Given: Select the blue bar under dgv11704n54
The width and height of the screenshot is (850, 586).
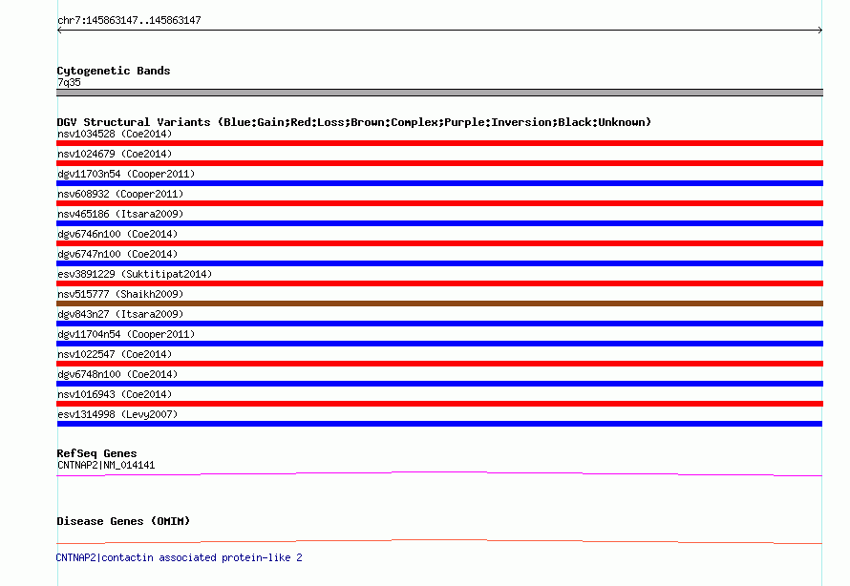Looking at the screenshot, I should click(439, 344).
